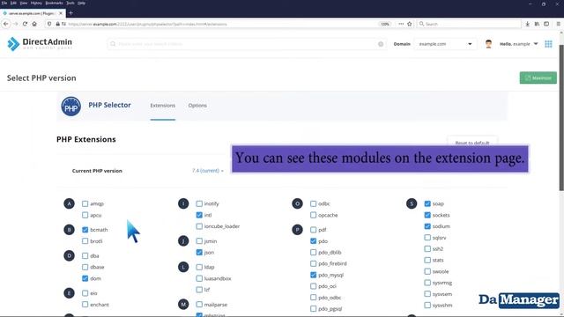Bookmark the page with the star icon
This screenshot has height=317, width=564.
tap(409, 24)
